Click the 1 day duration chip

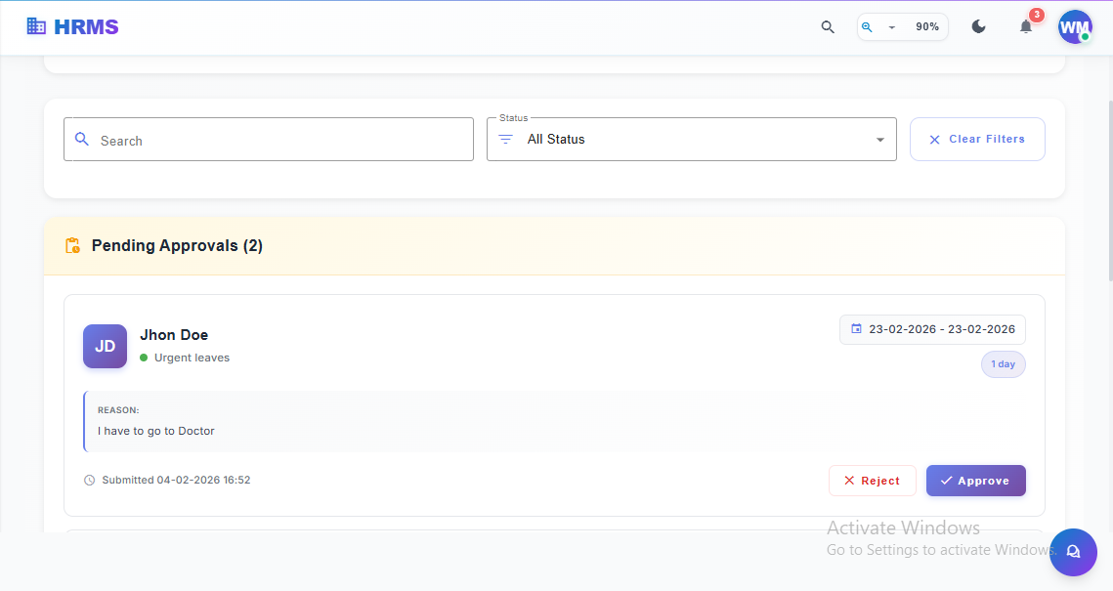pyautogui.click(x=1003, y=364)
